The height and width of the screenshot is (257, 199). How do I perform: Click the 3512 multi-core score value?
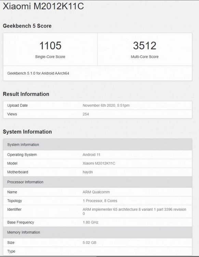[x=145, y=46]
